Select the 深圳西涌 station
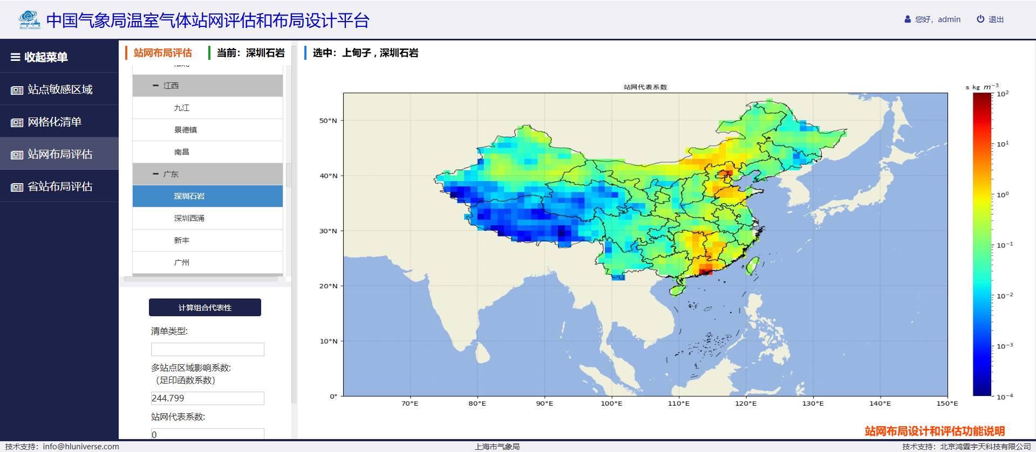This screenshot has height=452, width=1036. (x=189, y=218)
